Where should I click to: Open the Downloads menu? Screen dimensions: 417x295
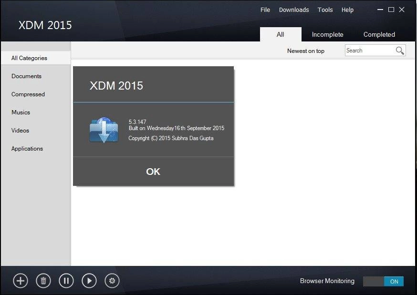point(294,10)
